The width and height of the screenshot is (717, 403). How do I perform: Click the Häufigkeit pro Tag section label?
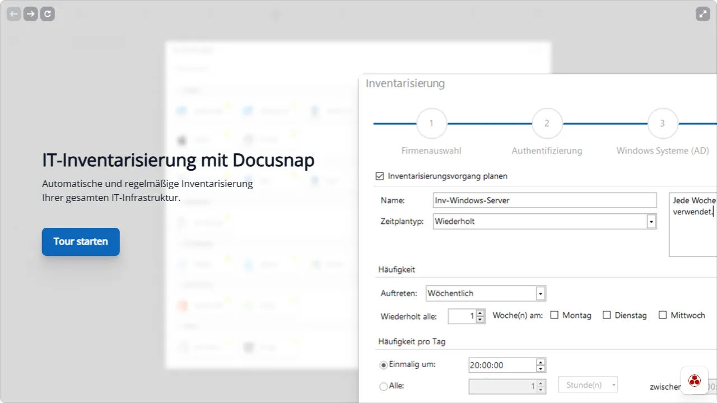pyautogui.click(x=412, y=341)
